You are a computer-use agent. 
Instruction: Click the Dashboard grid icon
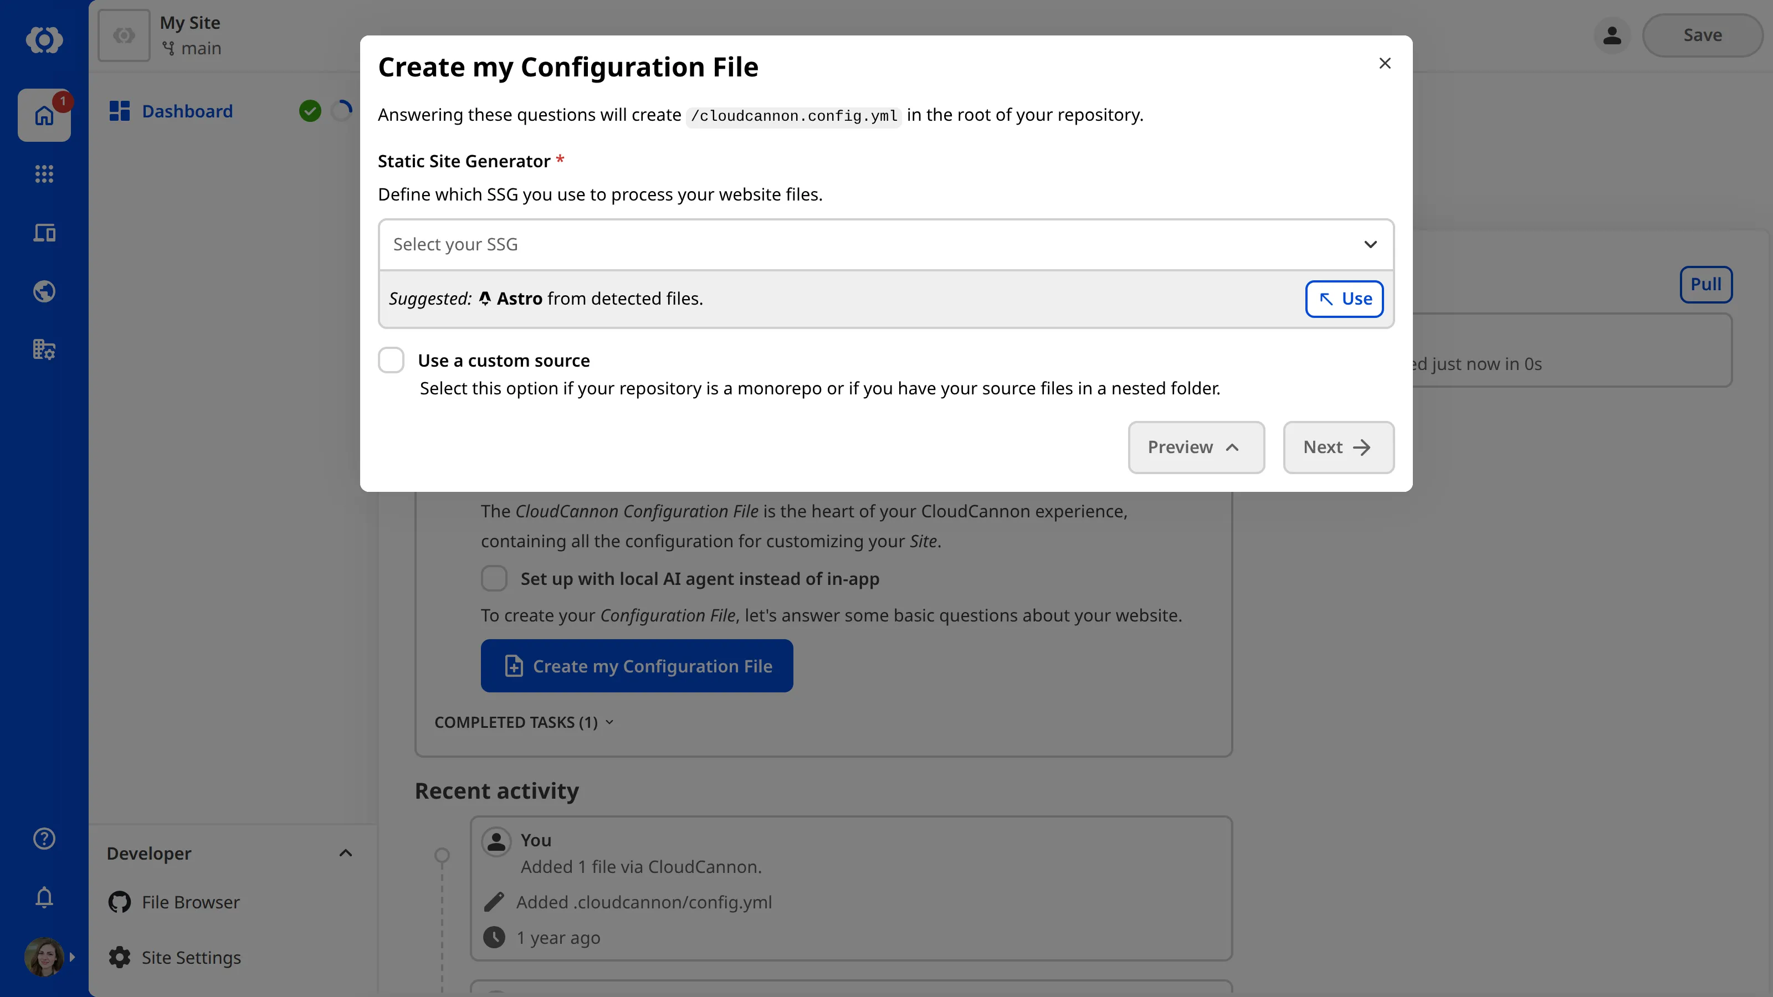coord(120,111)
